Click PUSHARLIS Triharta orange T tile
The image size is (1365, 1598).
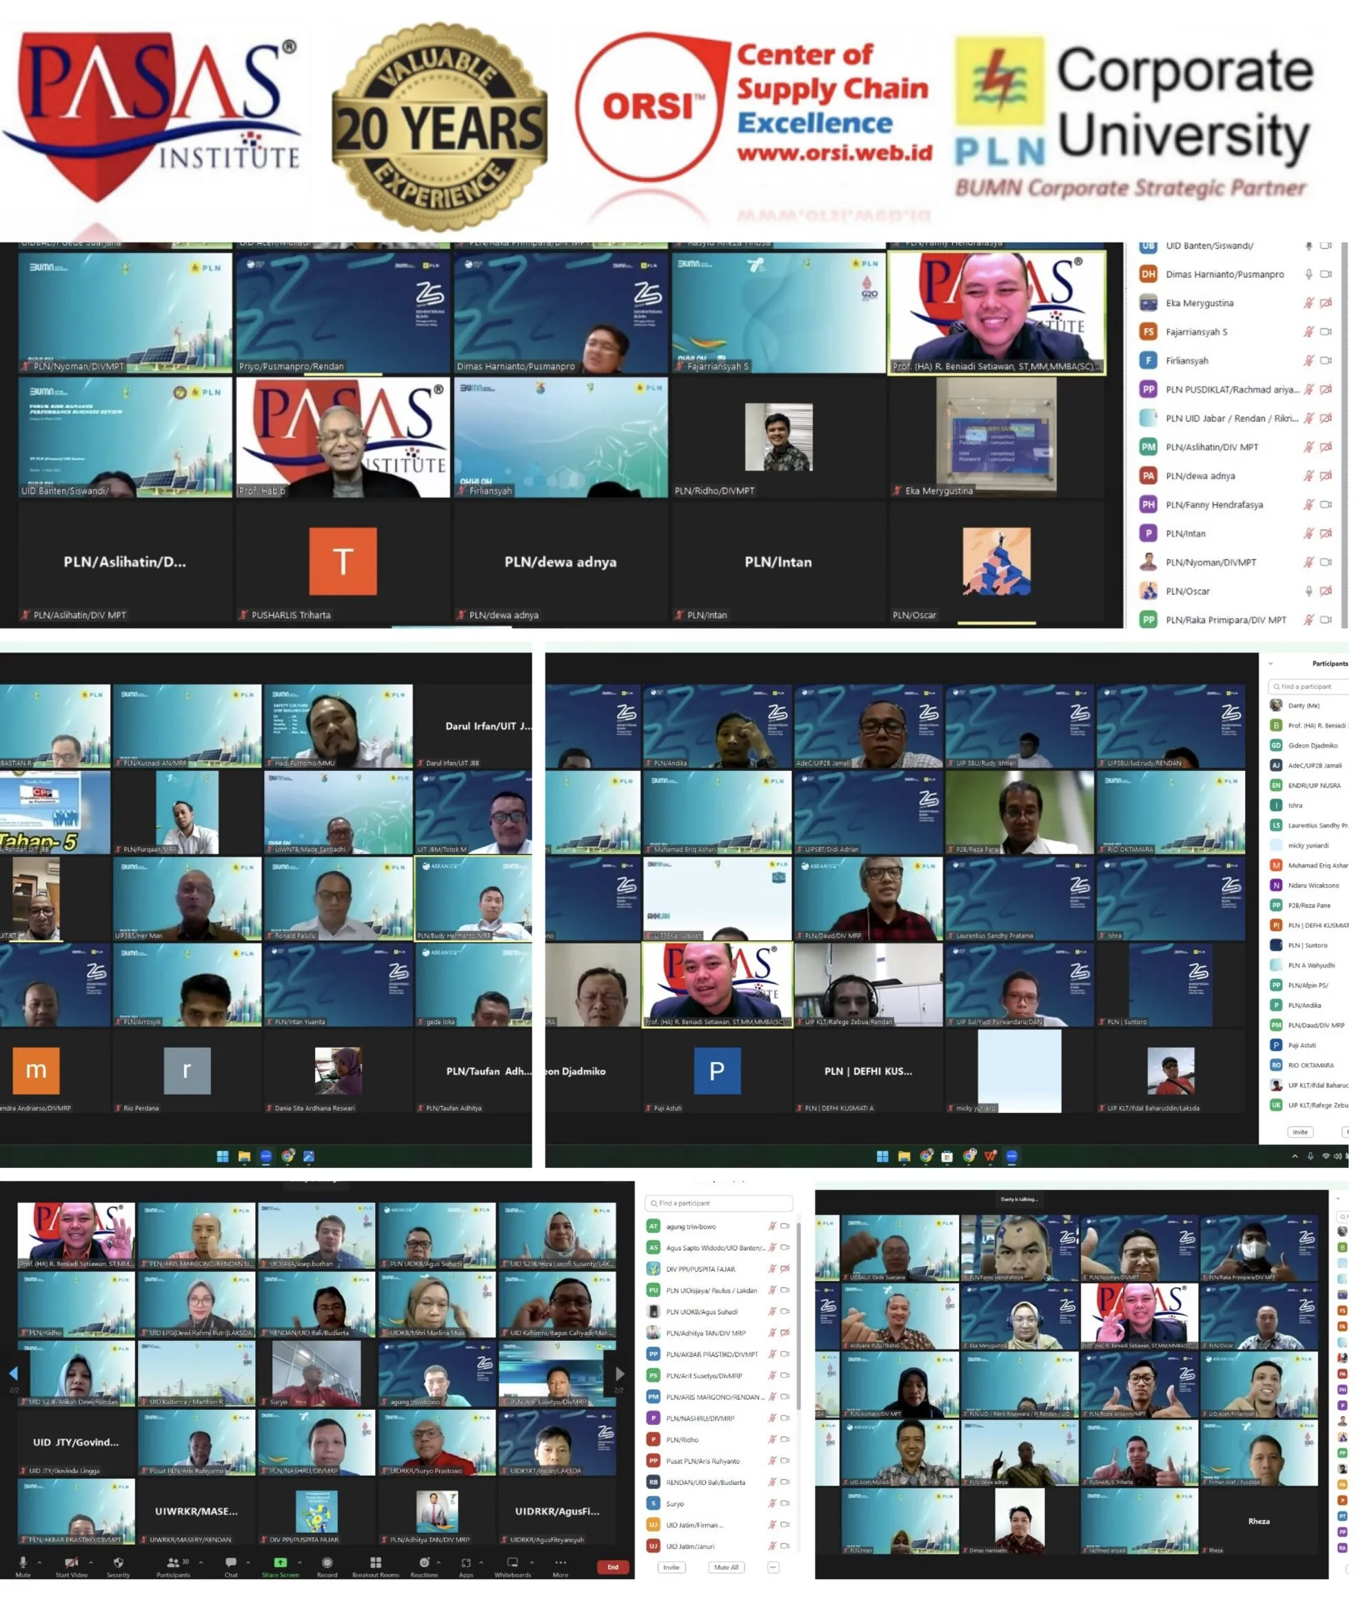343,562
